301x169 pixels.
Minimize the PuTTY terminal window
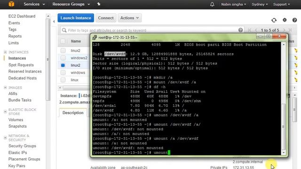click(x=260, y=36)
